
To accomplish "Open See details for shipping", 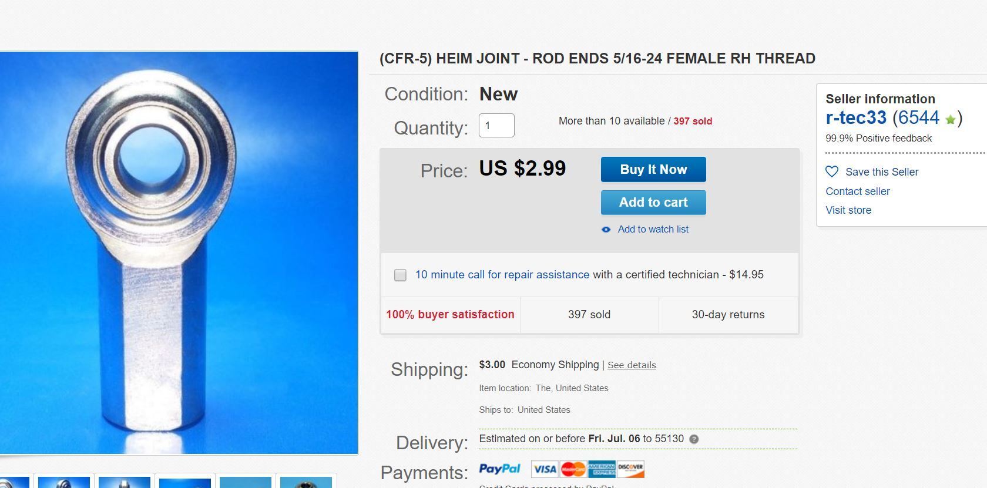I will tap(632, 365).
